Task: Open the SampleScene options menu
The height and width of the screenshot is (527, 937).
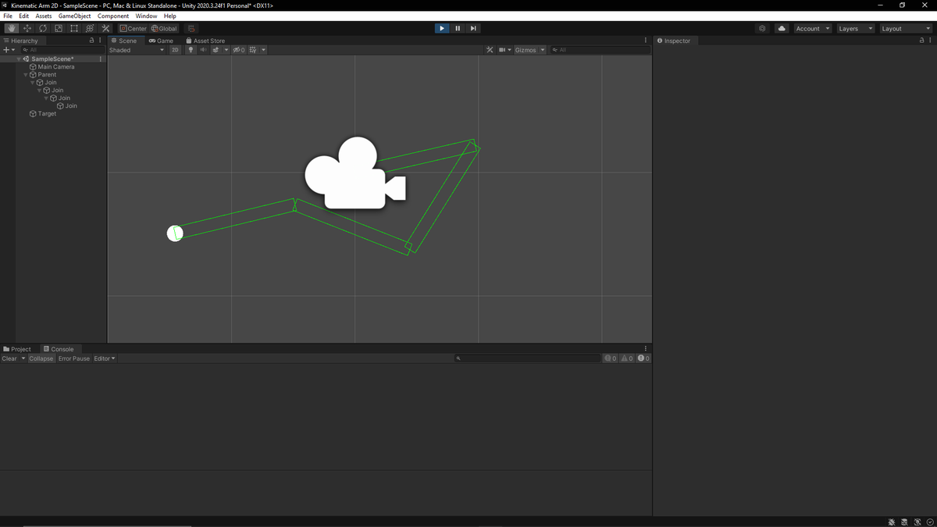Action: 101,59
